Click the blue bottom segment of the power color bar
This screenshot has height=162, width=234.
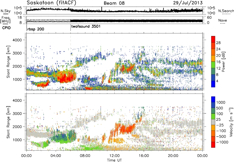click(x=213, y=84)
